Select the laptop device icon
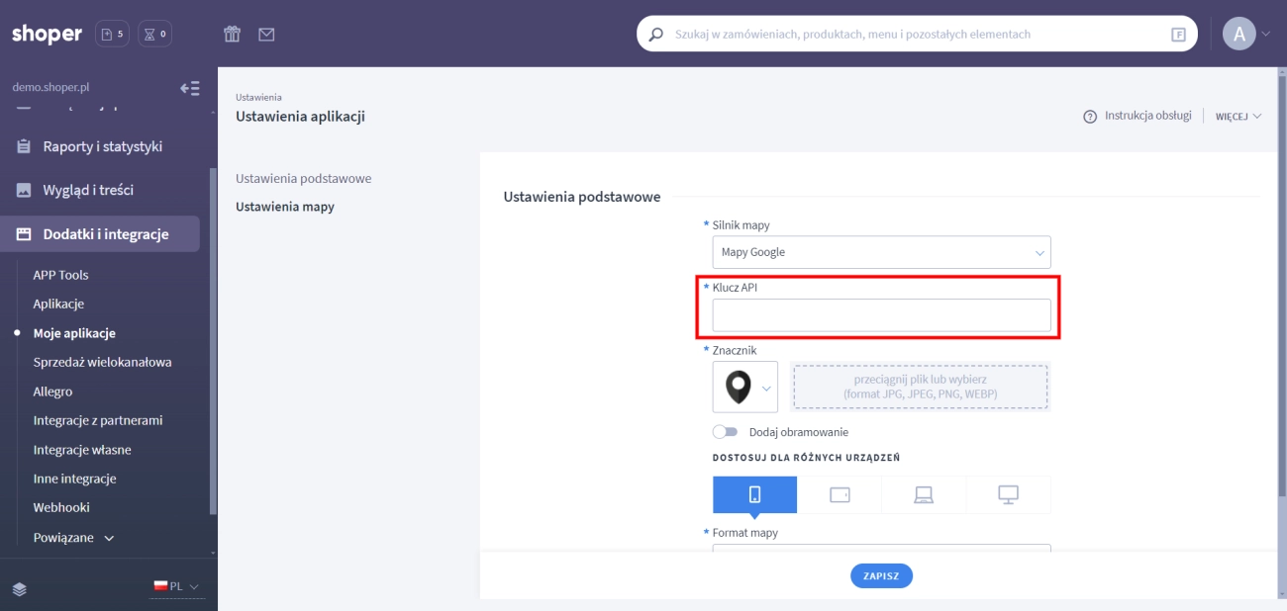This screenshot has width=1287, height=611. pos(924,494)
